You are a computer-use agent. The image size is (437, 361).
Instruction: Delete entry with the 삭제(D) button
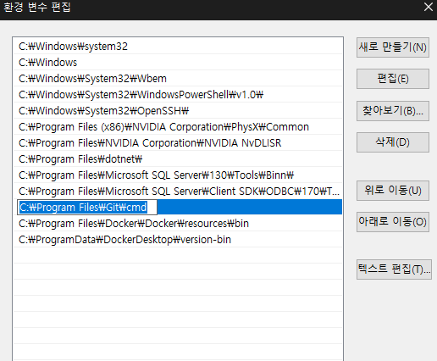393,142
